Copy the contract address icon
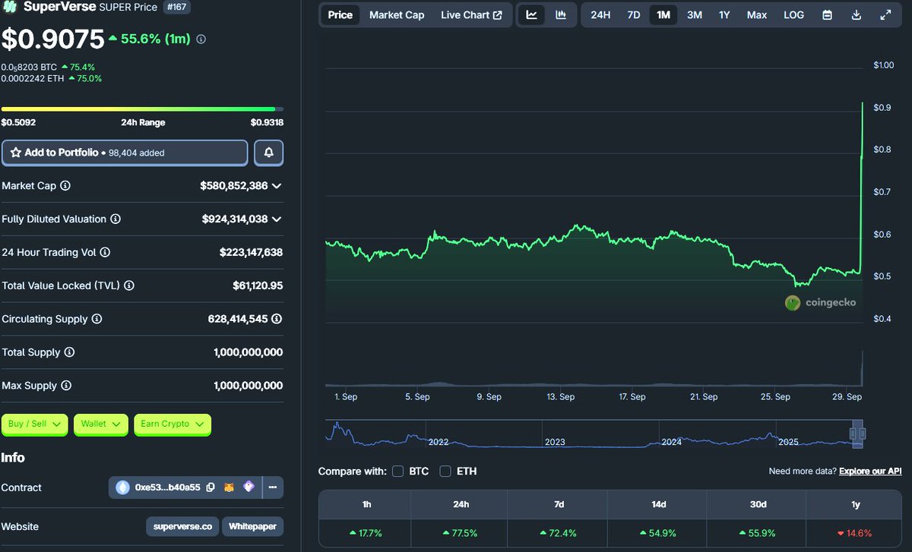The width and height of the screenshot is (912, 552). [x=211, y=487]
